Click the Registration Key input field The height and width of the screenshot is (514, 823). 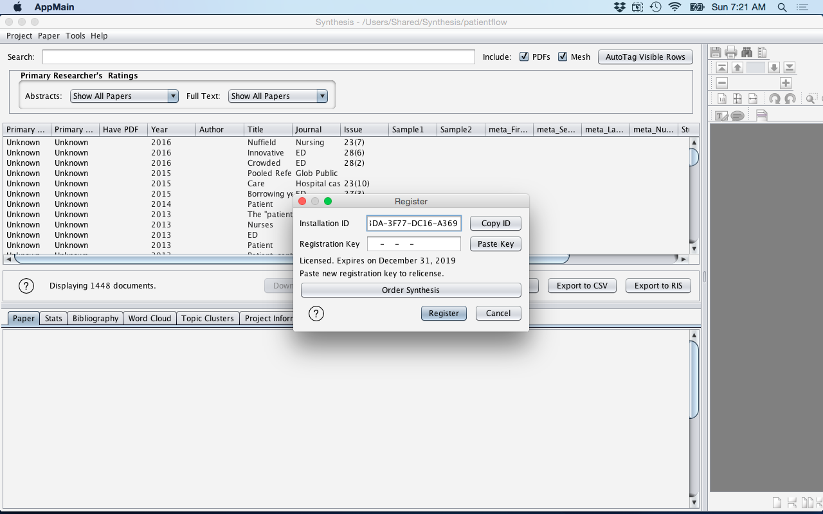coord(413,244)
